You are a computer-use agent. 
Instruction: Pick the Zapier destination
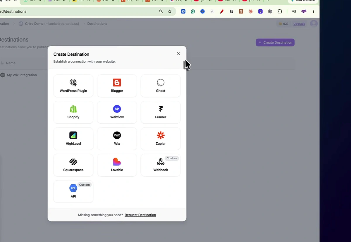point(161,139)
